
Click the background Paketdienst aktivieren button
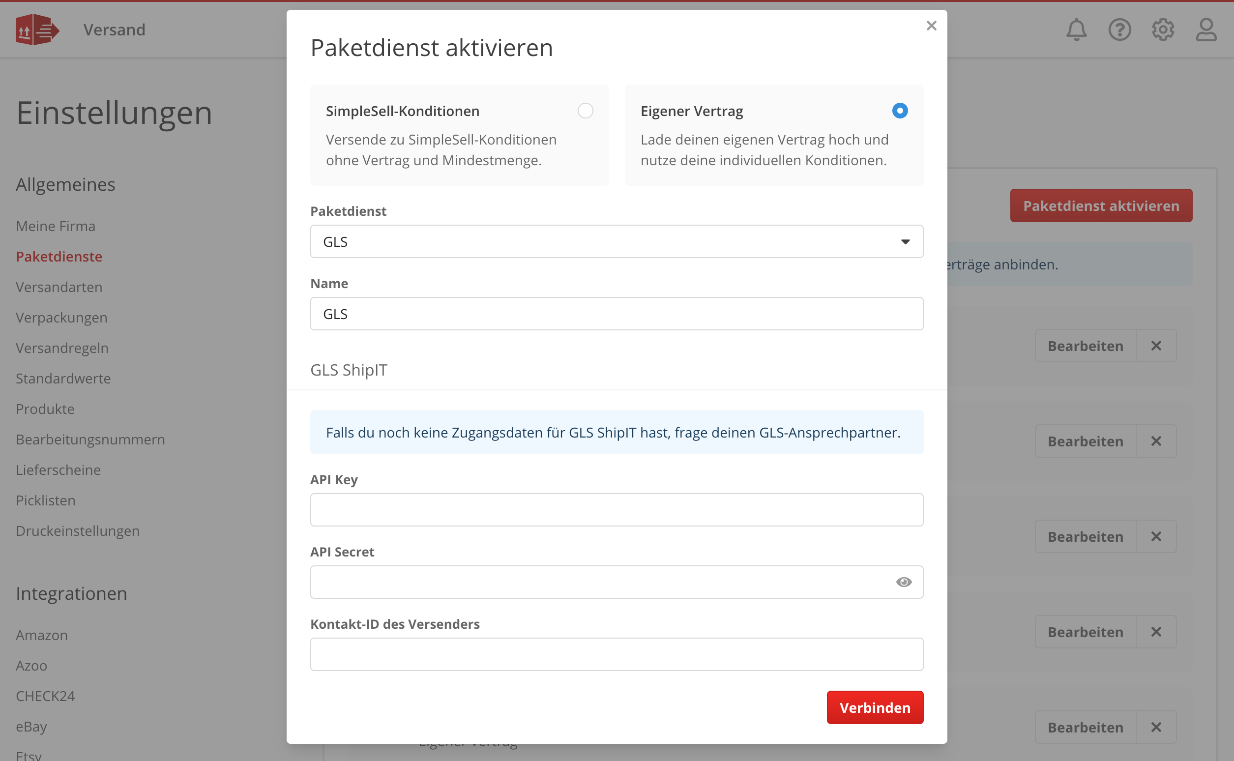[1101, 205]
